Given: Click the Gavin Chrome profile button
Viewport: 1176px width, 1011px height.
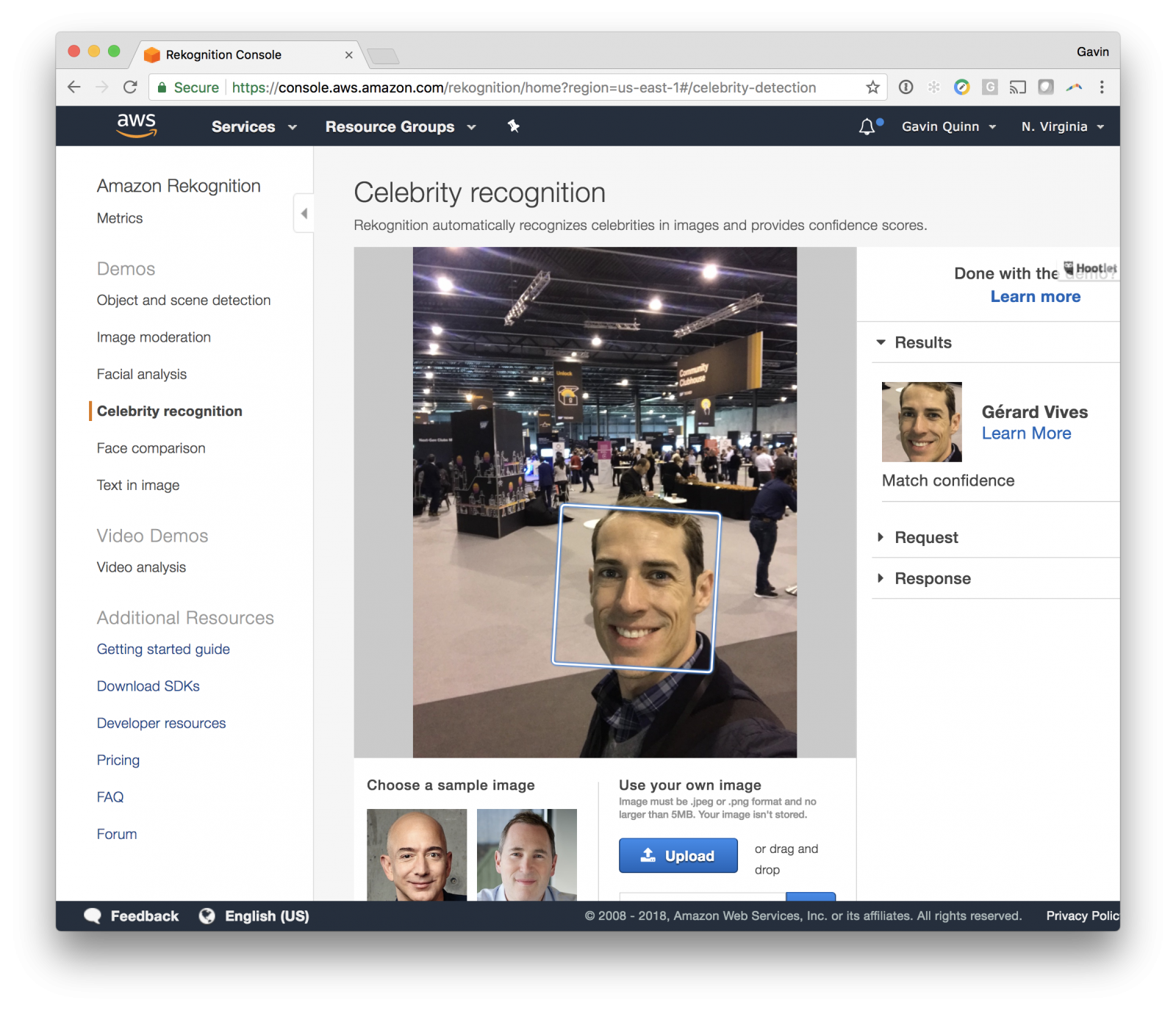Looking at the screenshot, I should [x=1092, y=51].
